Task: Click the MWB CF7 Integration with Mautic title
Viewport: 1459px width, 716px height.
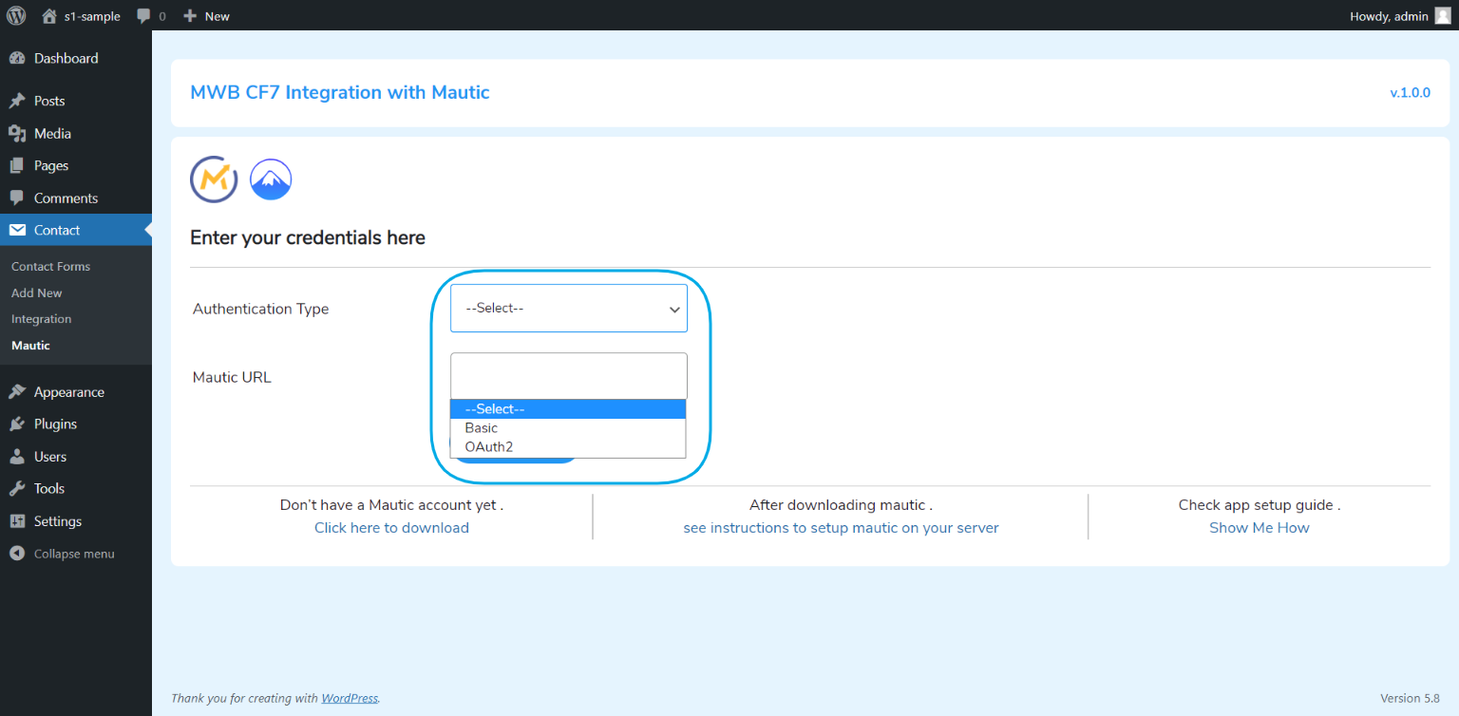Action: (x=340, y=92)
